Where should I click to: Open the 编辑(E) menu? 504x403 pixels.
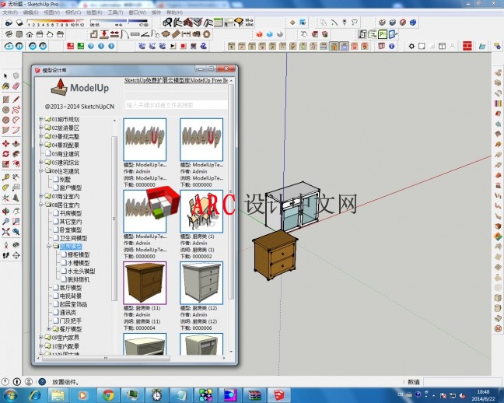point(31,12)
